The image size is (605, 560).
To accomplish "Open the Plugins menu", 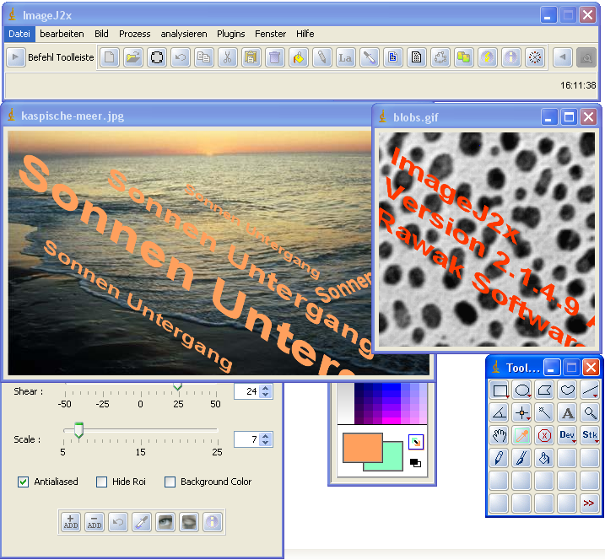I will click(x=230, y=34).
